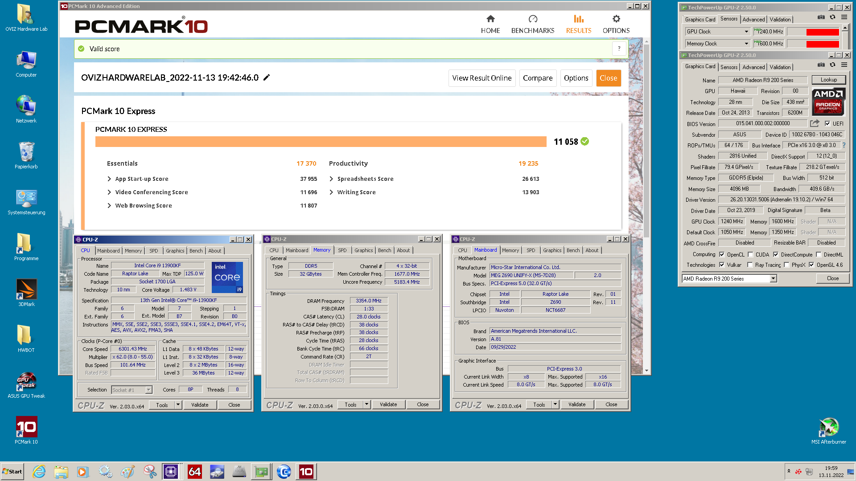
Task: Click the GPU Name field in GPU-Z
Action: pos(763,80)
